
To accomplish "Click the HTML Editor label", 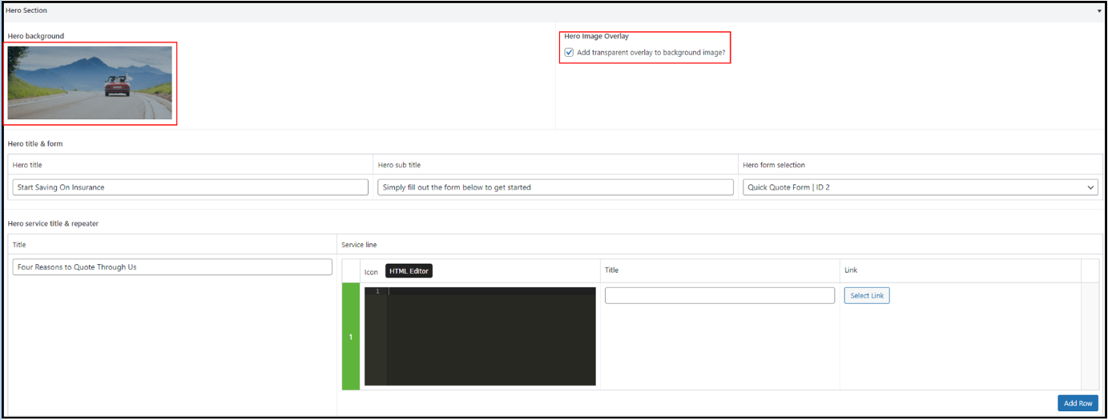I will pos(409,271).
